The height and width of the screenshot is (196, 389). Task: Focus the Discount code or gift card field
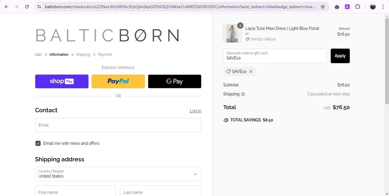[275, 56]
